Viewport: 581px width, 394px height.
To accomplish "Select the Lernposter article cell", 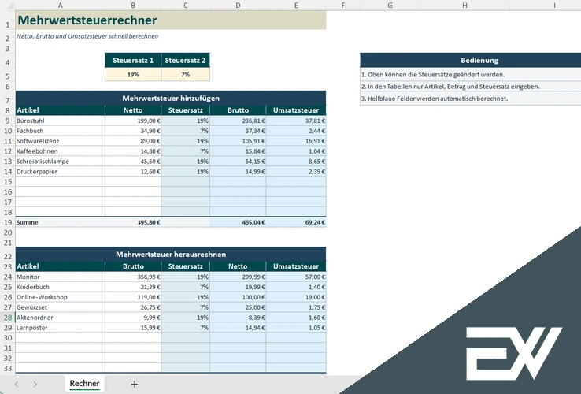I will click(x=59, y=328).
